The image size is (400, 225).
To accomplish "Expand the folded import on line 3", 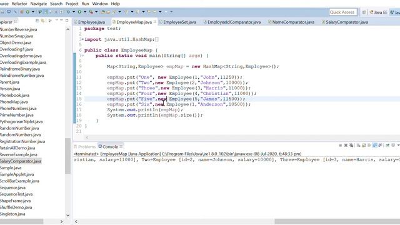I will point(82,39).
